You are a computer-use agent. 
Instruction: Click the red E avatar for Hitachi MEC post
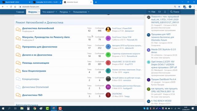(108, 63)
